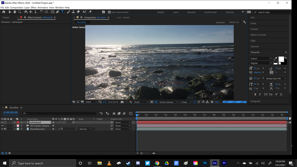Switch to the Project panel tab
297x167 pixels.
pos(6,18)
